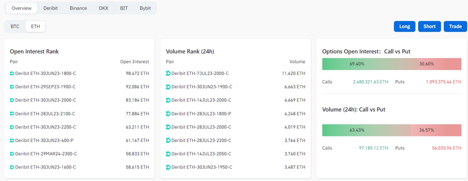Click Deribit icon beside ETH-29SEP23-1900-C

point(12,87)
